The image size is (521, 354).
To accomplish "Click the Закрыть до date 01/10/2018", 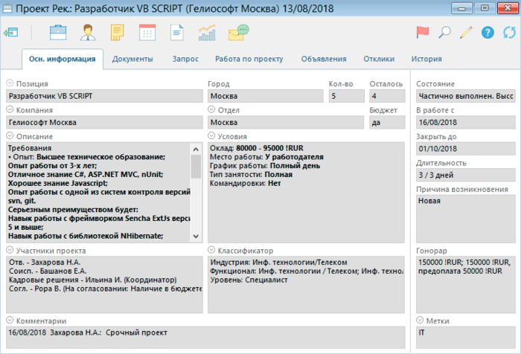I will click(x=465, y=149).
